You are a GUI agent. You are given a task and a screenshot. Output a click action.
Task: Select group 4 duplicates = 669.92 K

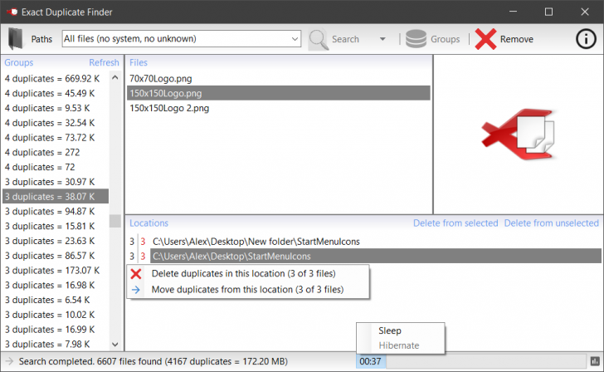point(56,79)
